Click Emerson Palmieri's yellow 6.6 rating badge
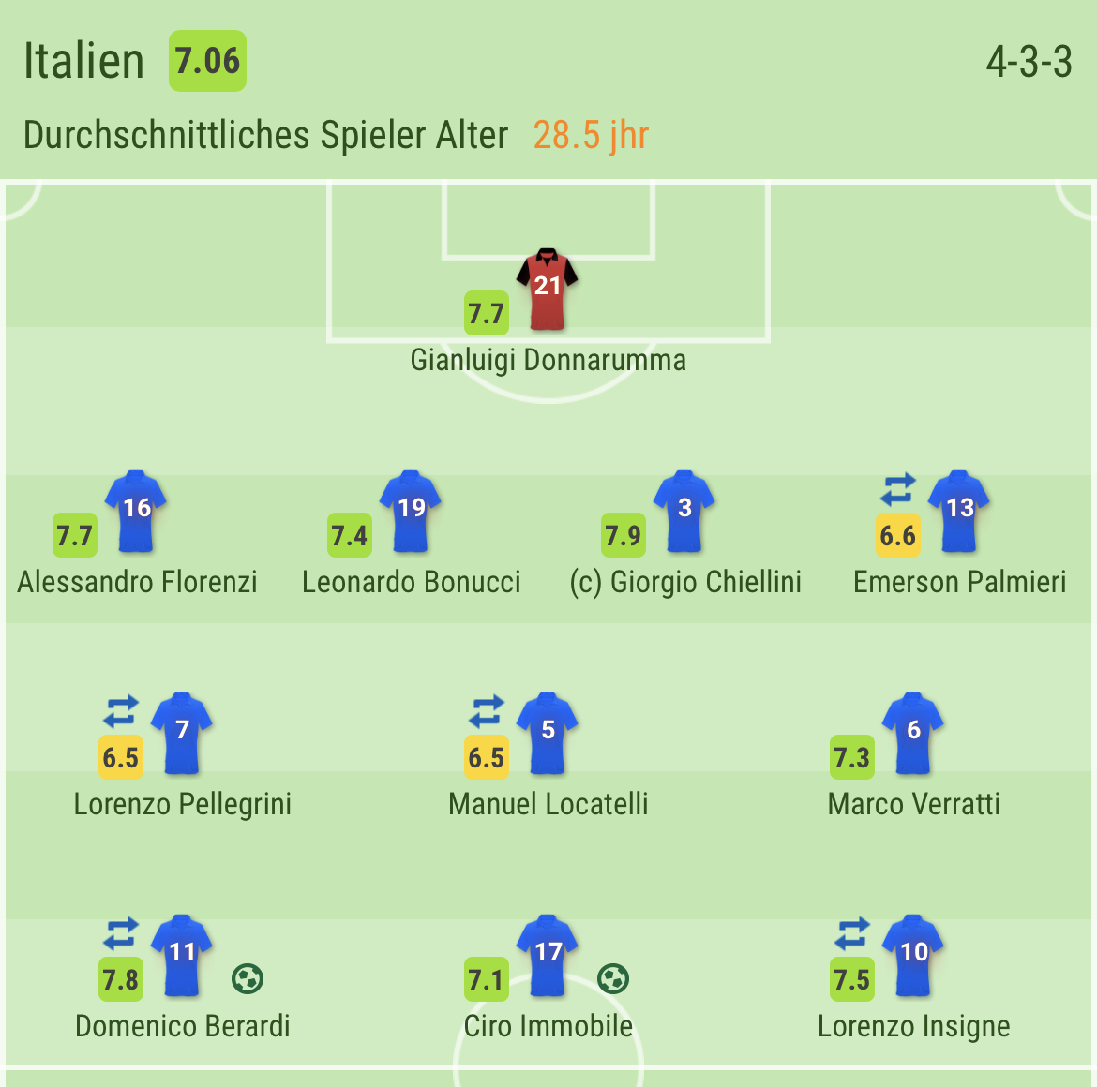The width and height of the screenshot is (1097, 1087). 897,535
